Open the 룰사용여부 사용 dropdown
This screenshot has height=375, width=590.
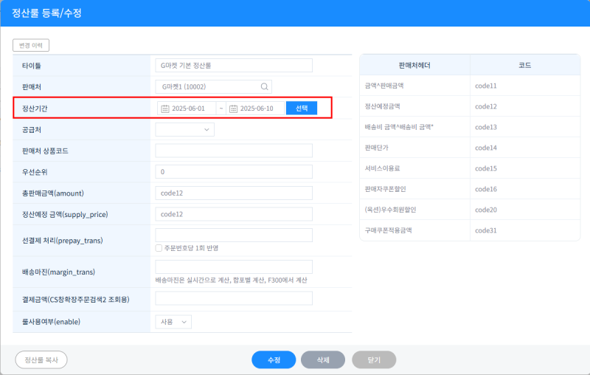[x=173, y=322]
